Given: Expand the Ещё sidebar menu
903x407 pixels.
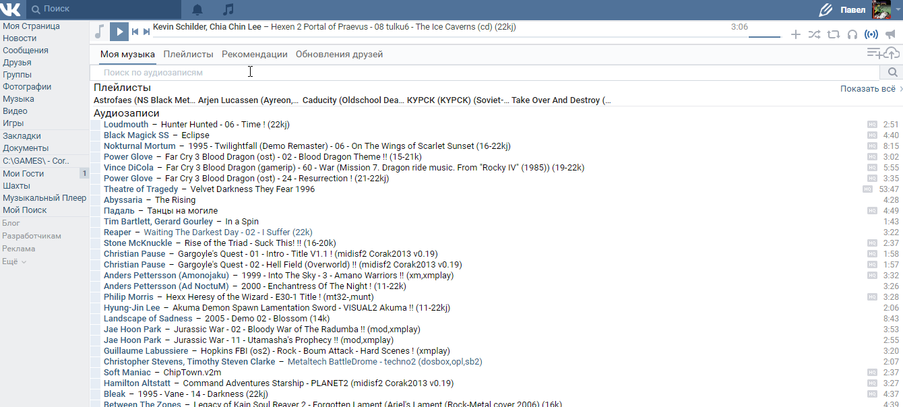Looking at the screenshot, I should pos(14,261).
